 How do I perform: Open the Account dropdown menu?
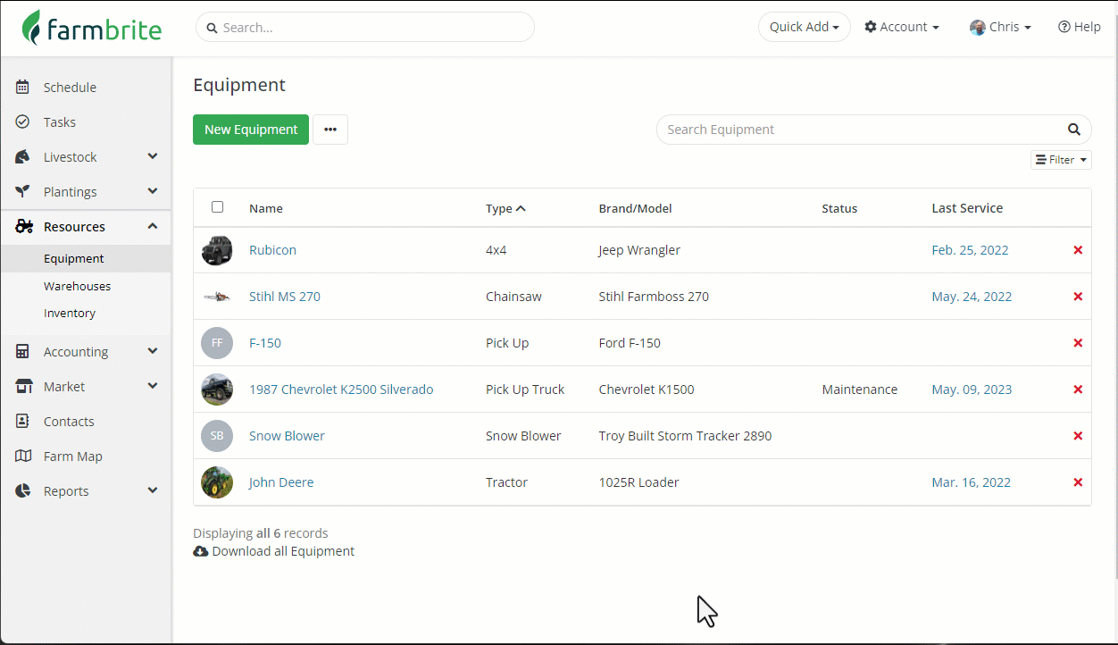pyautogui.click(x=902, y=28)
